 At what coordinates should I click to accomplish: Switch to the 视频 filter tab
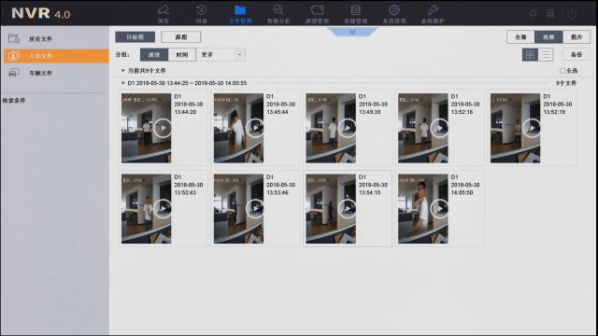pos(548,37)
